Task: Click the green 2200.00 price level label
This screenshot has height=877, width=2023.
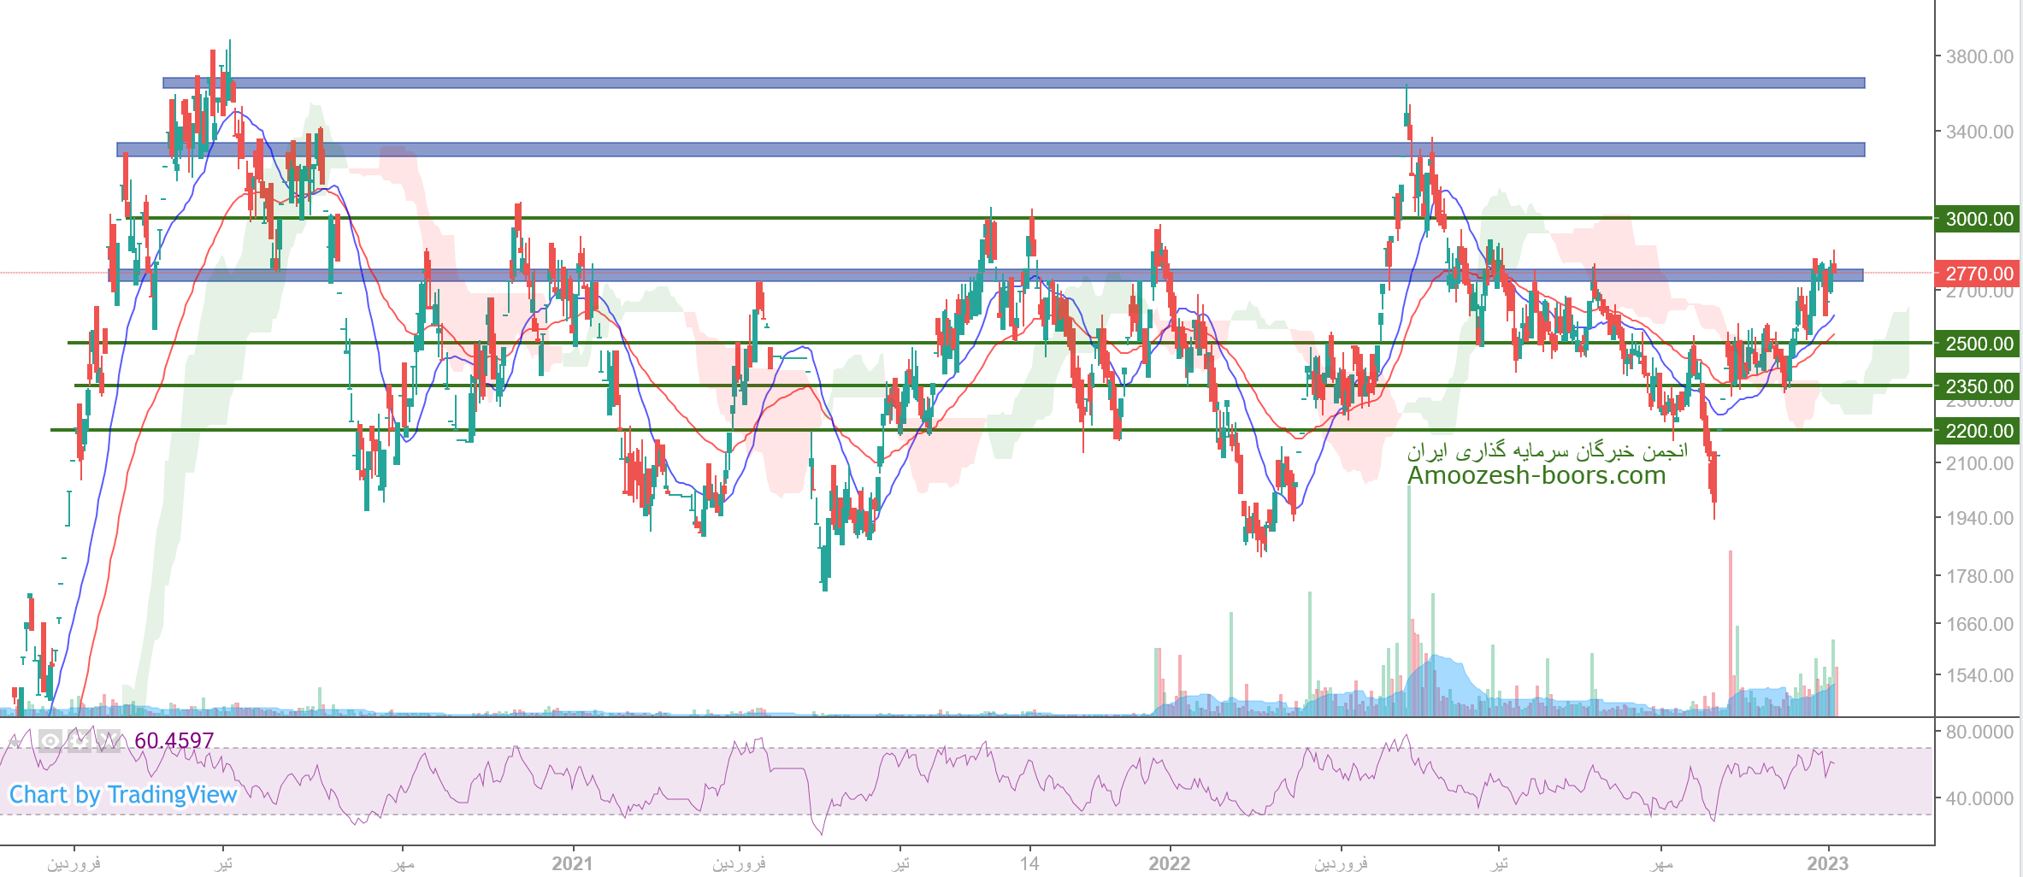Action: click(1978, 431)
